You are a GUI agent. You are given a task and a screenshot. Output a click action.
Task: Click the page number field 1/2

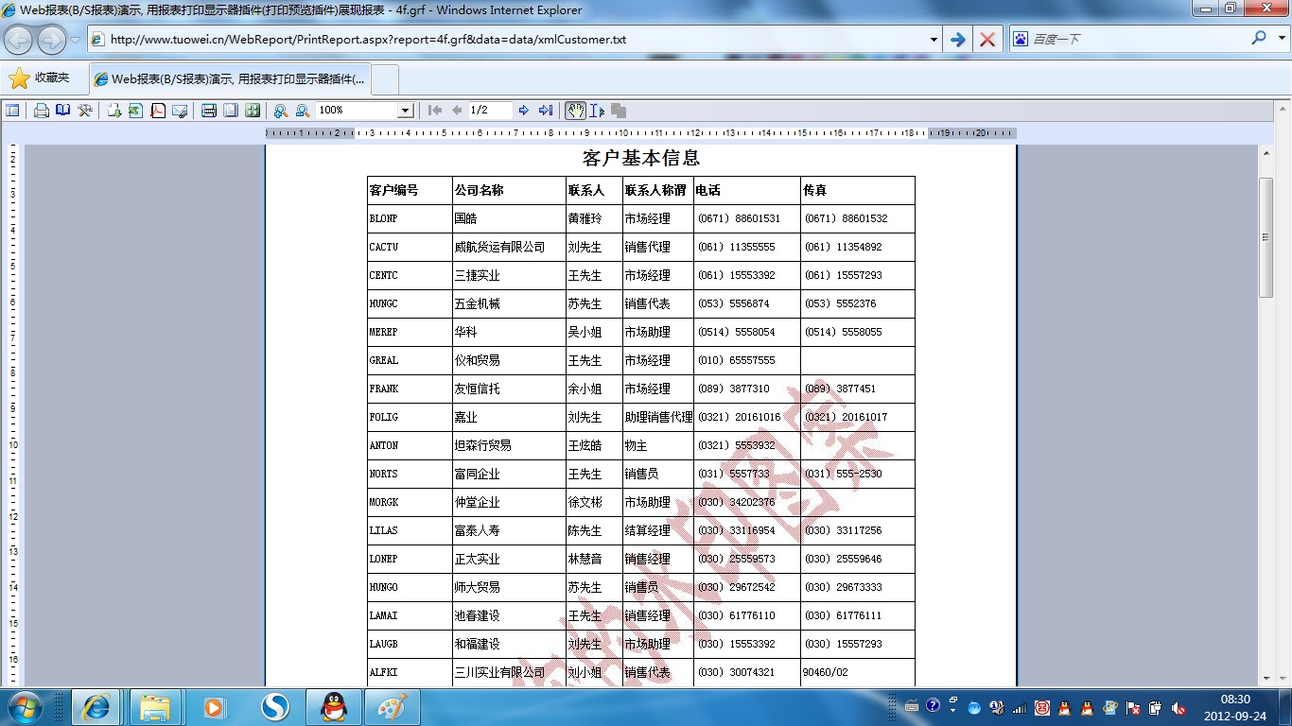490,111
